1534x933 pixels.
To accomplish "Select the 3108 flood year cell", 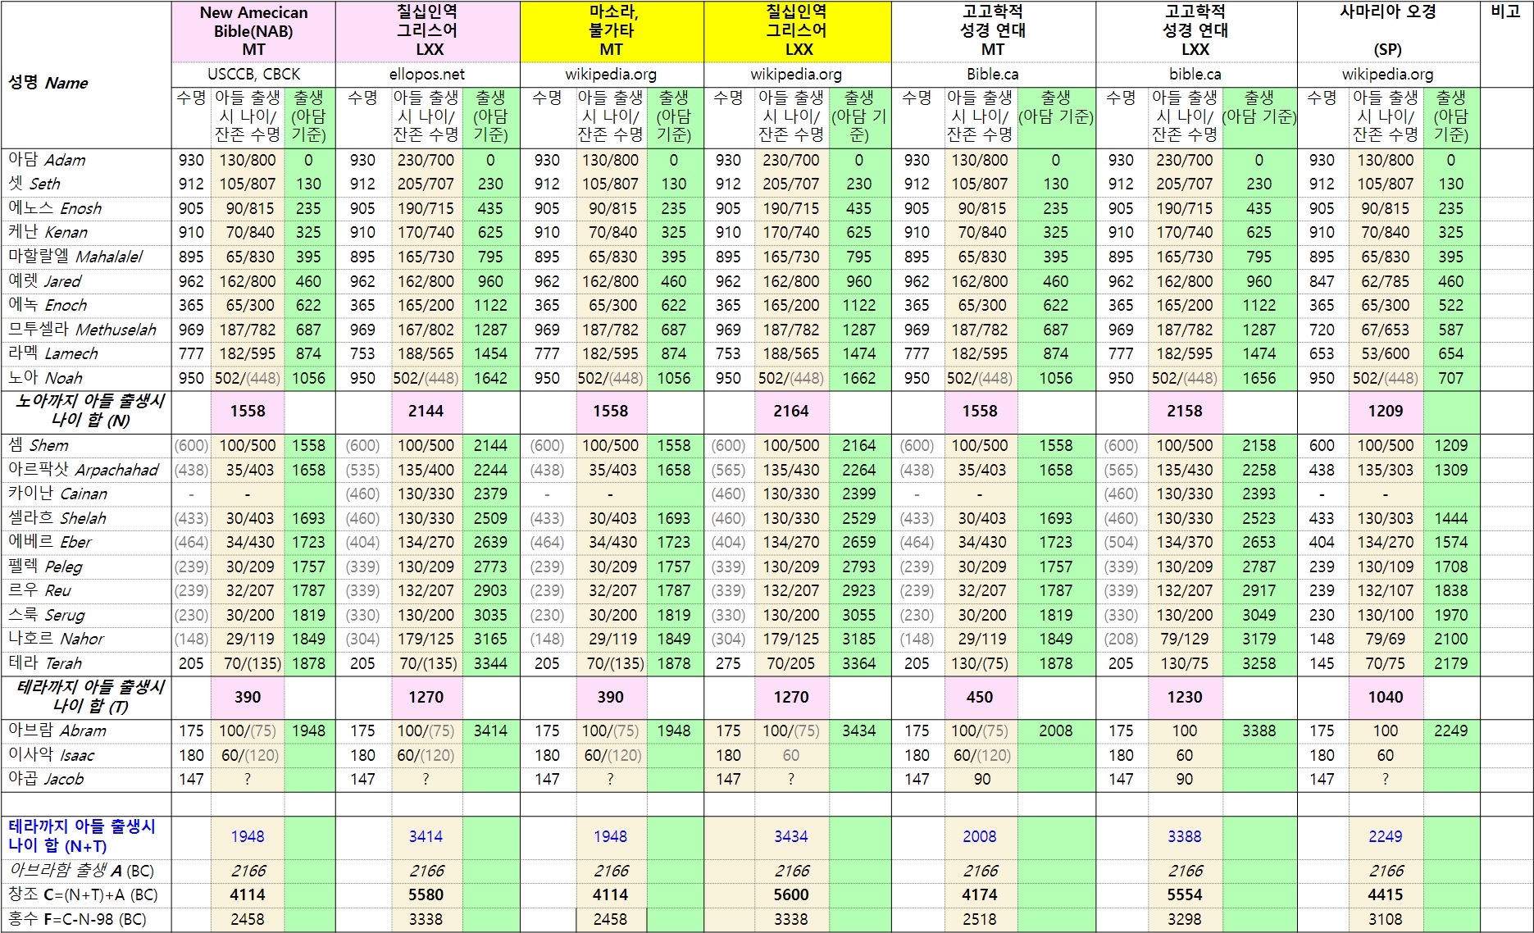I will [1386, 919].
